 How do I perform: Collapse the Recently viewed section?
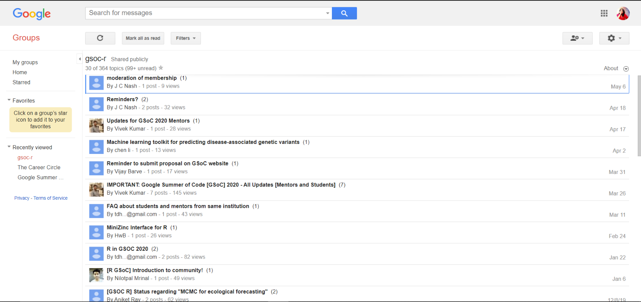tap(9, 147)
